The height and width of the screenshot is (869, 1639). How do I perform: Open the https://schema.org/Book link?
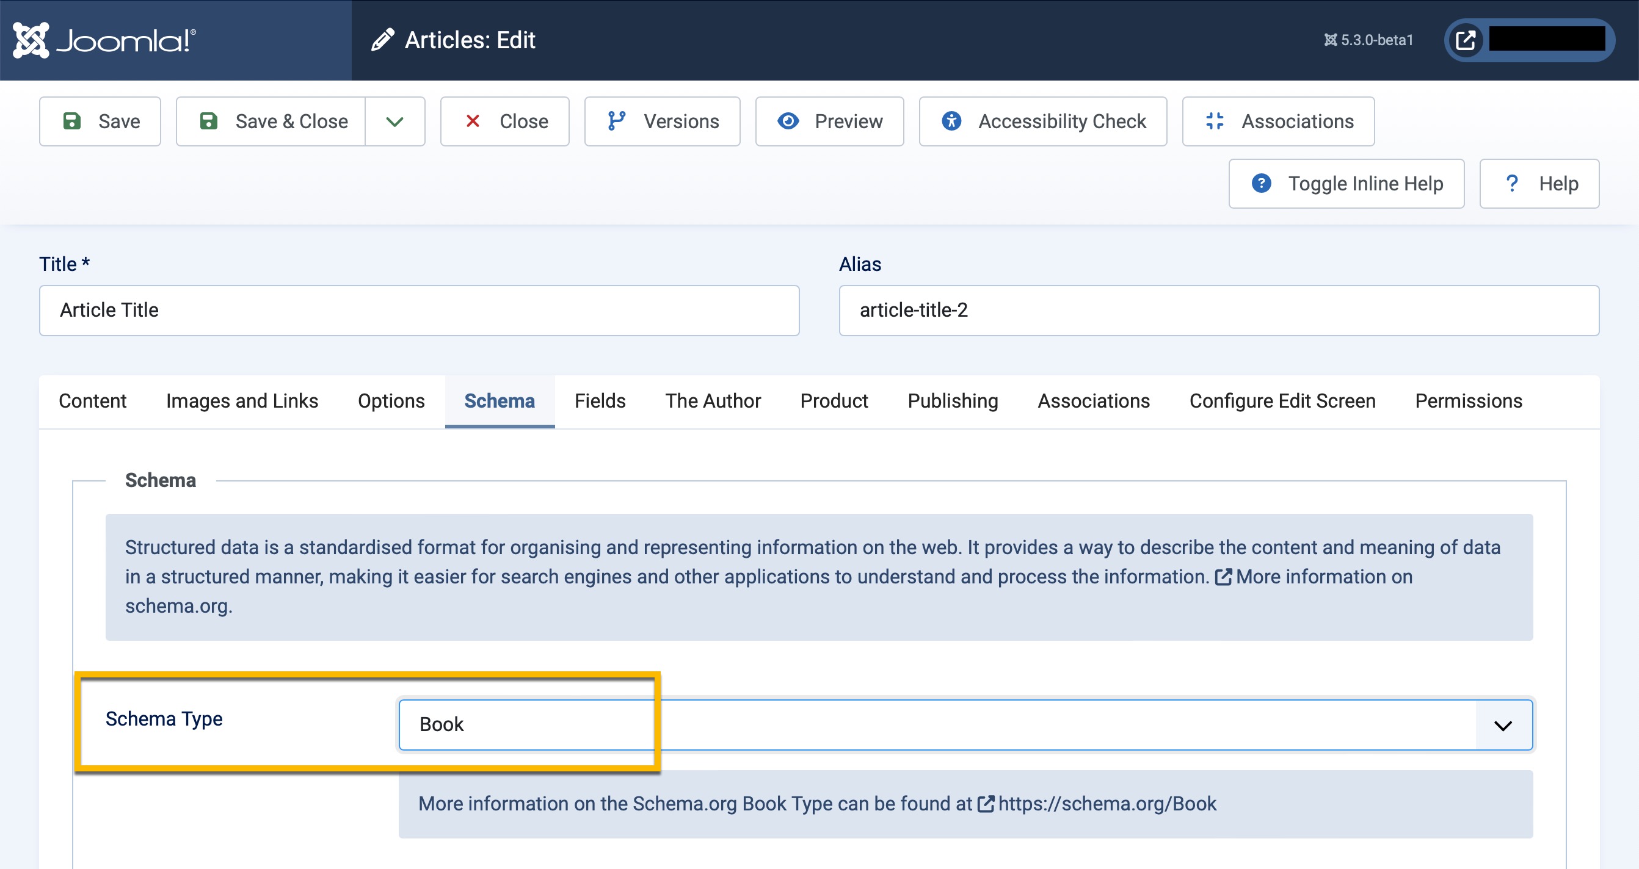pos(1106,804)
